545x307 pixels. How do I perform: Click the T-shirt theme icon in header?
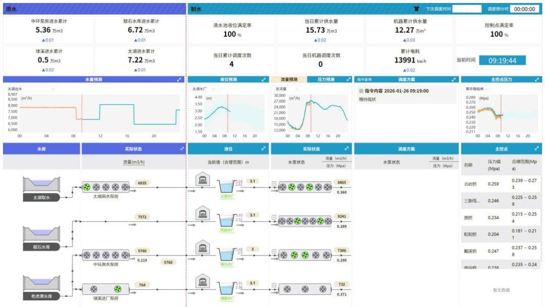(x=416, y=9)
